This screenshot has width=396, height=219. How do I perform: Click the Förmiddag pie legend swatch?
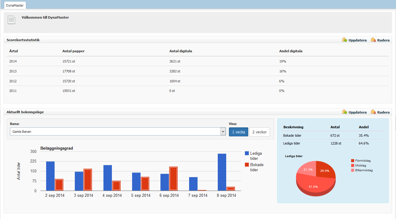[352, 161]
